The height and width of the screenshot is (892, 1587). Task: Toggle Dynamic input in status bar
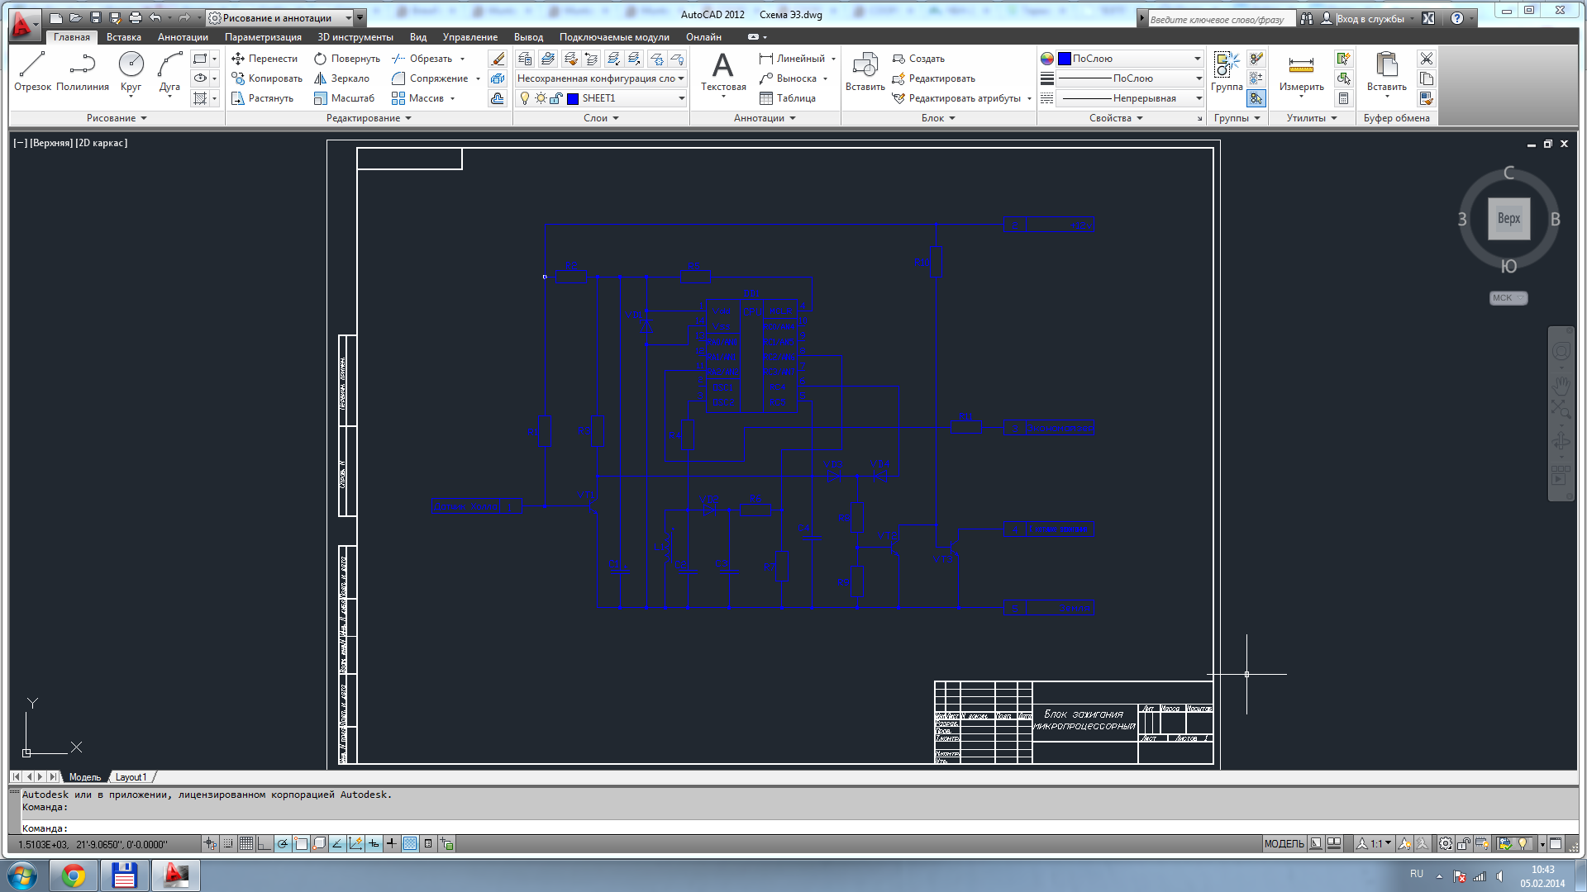374,843
